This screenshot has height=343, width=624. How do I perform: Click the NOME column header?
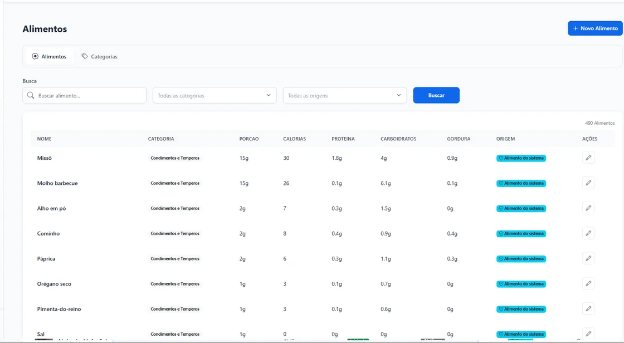click(x=44, y=139)
